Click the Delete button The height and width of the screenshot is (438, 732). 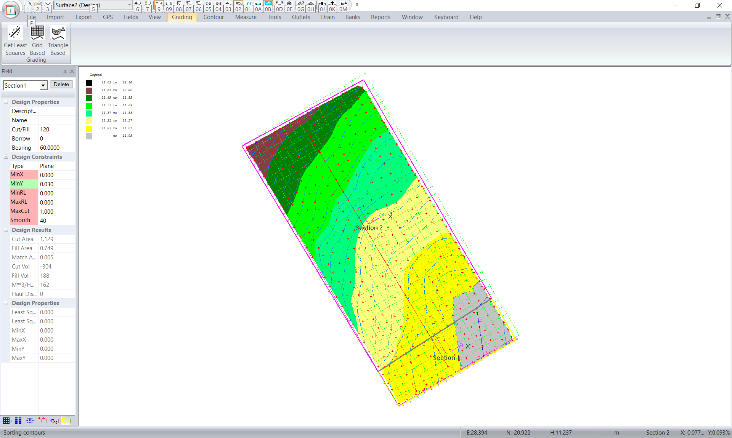61,85
